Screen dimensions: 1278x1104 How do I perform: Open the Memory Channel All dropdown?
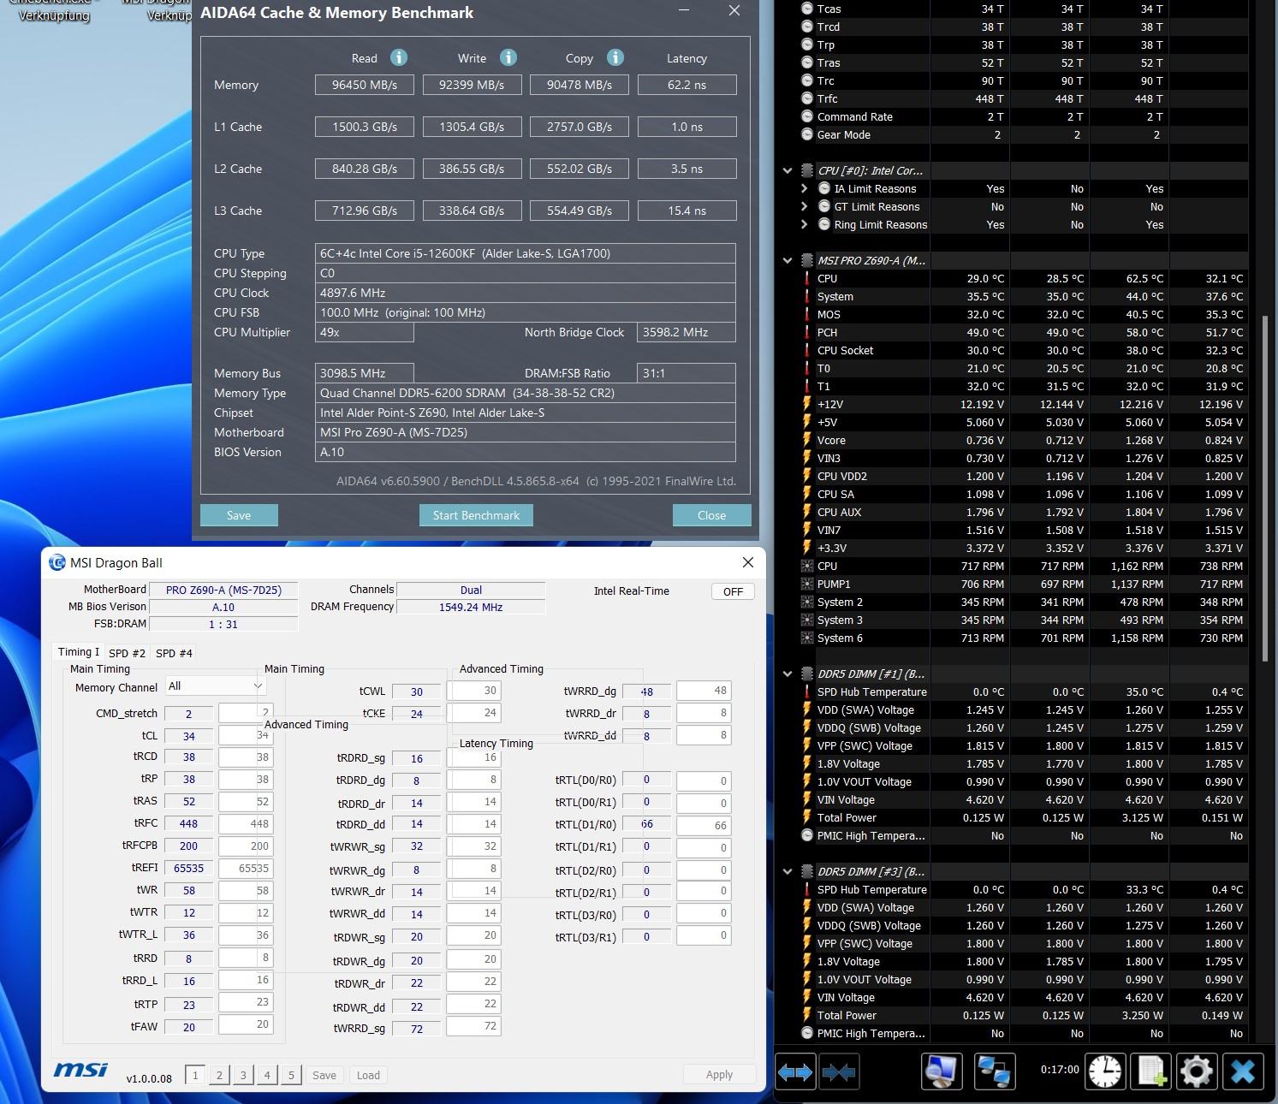215,686
